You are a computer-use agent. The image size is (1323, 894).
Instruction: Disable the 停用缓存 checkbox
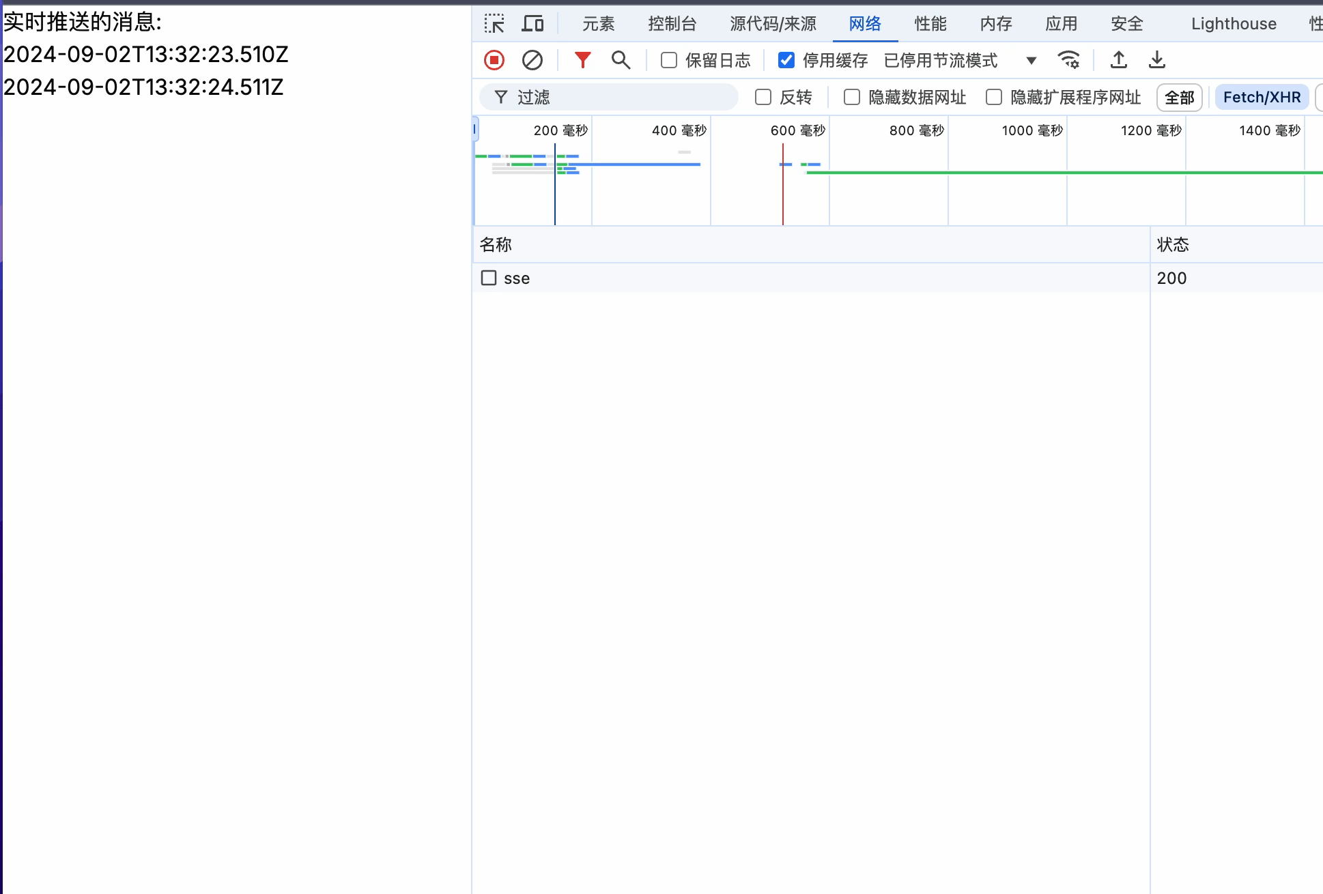tap(786, 60)
